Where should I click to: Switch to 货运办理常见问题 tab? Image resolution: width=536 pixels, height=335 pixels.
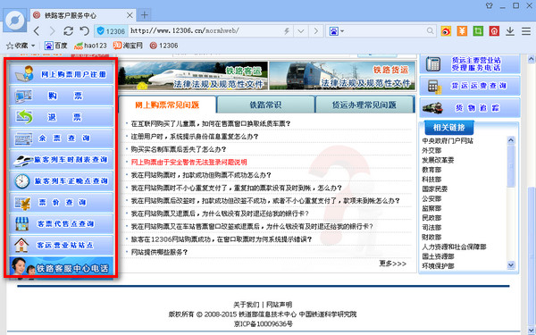pyautogui.click(x=364, y=105)
